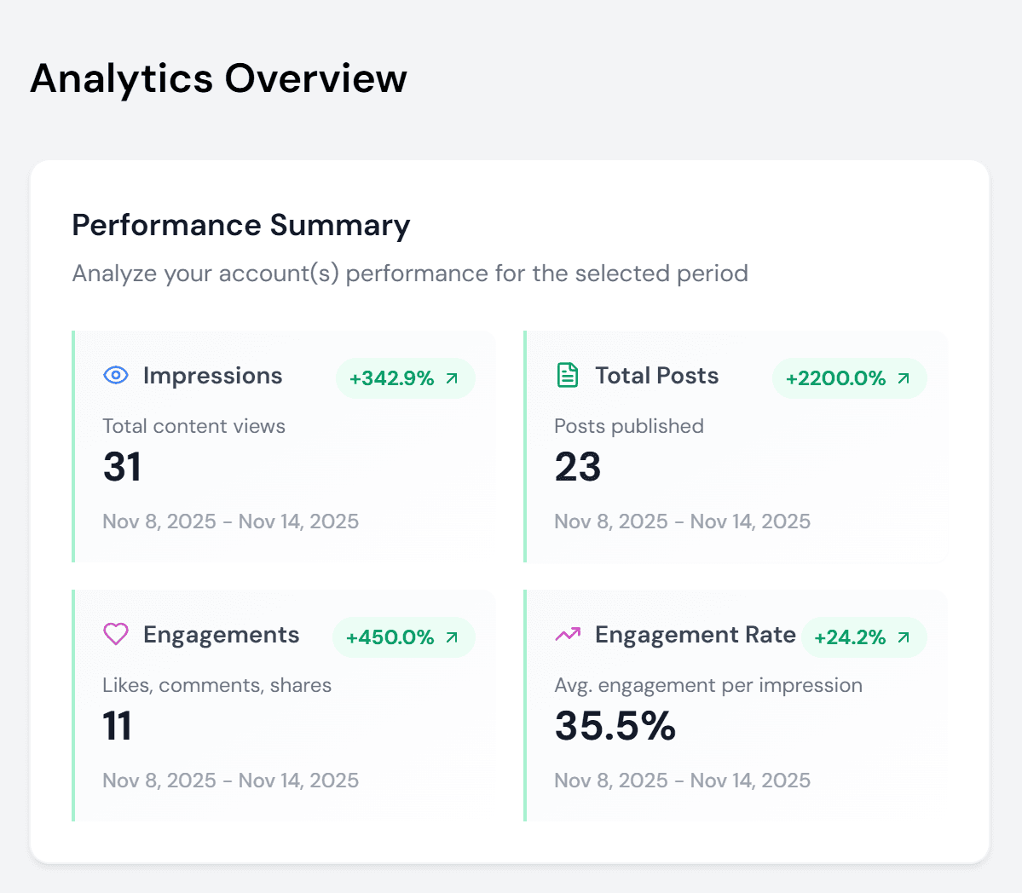Click the diagonal arrow in the +24.2% badge
The width and height of the screenshot is (1022, 893).
903,637
